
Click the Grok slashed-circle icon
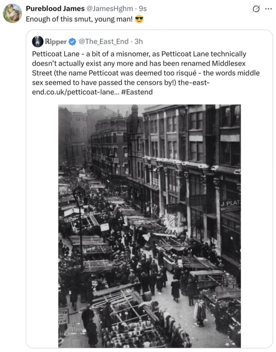point(256,9)
